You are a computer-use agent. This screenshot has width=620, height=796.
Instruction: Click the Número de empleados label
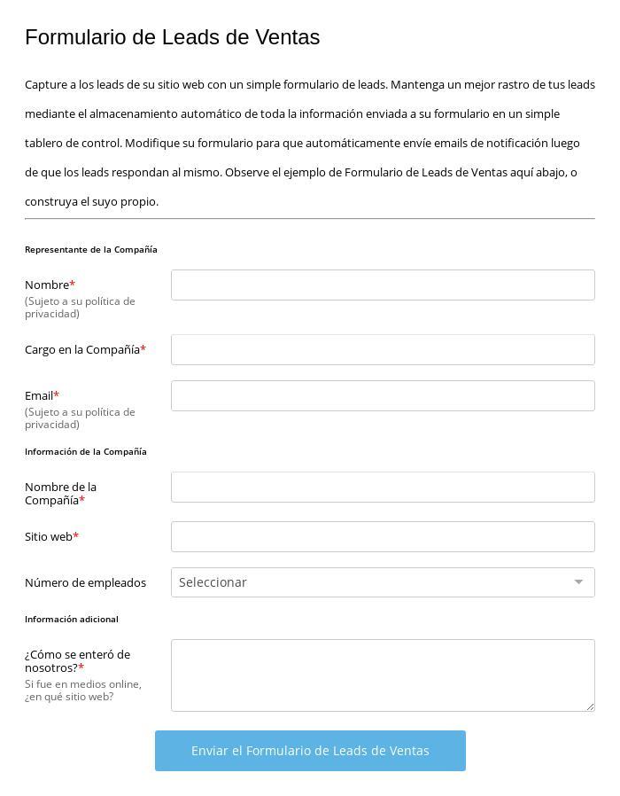(85, 582)
